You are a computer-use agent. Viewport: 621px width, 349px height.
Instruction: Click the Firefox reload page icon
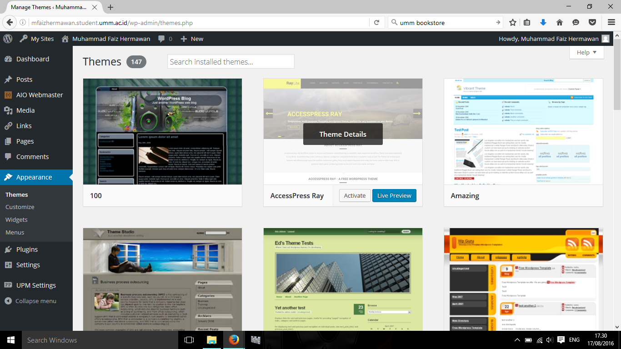(x=377, y=21)
